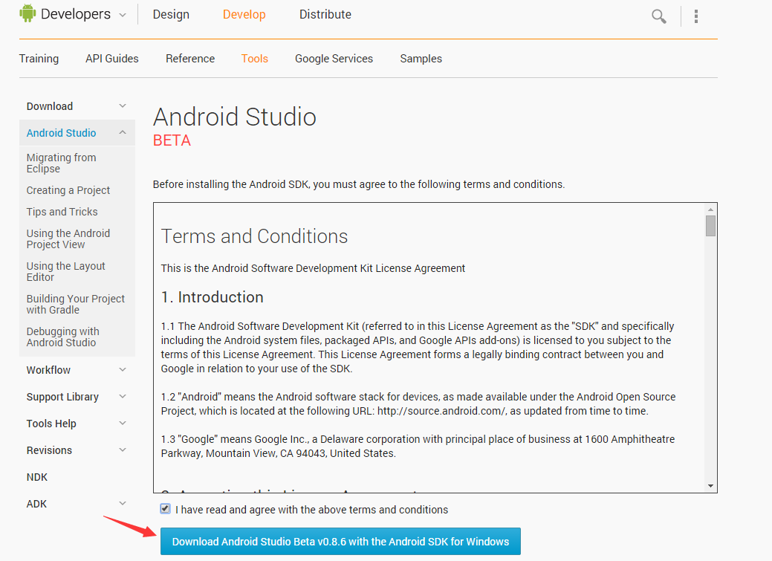This screenshot has width=772, height=561.
Task: Select the Tools section tab
Action: 255,59
